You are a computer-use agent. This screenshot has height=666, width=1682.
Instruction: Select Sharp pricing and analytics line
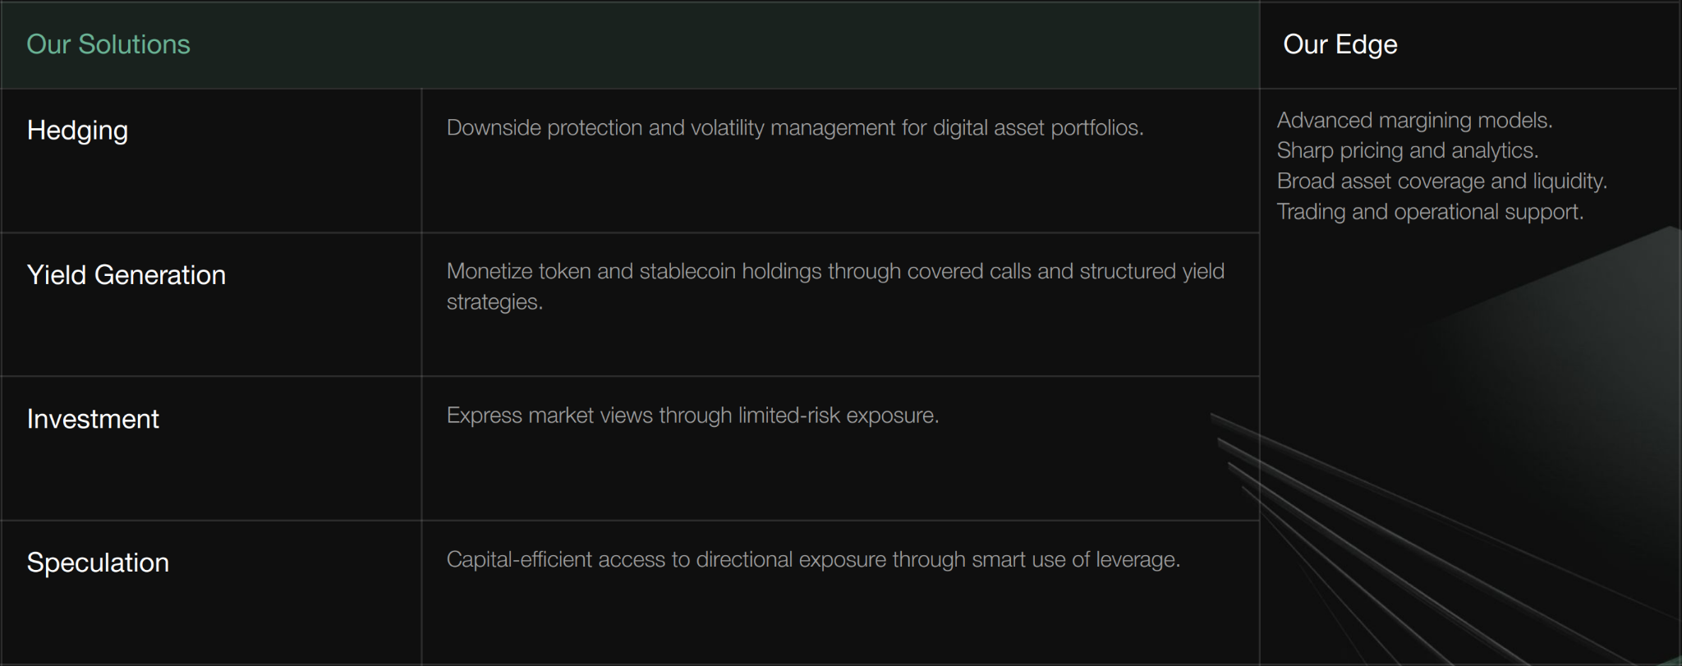coord(1408,151)
